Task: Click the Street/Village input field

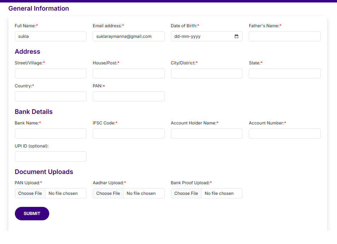Action: [51, 74]
